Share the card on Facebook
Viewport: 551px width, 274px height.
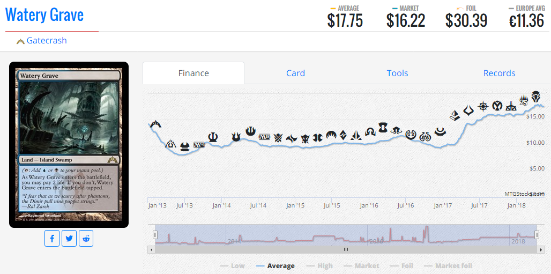pyautogui.click(x=52, y=239)
